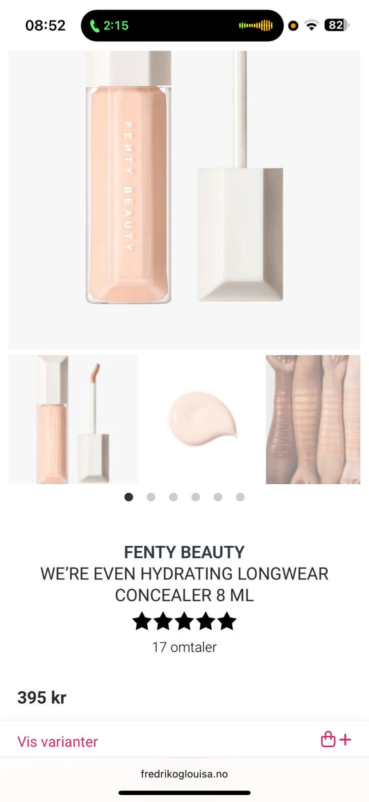Open the arm shade swatches thumbnail
Viewport: 369px width, 802px height.
[x=313, y=420]
